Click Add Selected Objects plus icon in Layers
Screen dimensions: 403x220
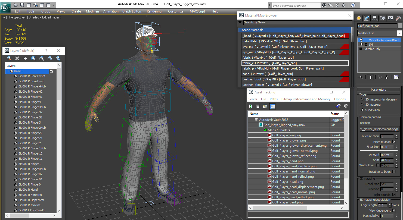click(x=25, y=58)
